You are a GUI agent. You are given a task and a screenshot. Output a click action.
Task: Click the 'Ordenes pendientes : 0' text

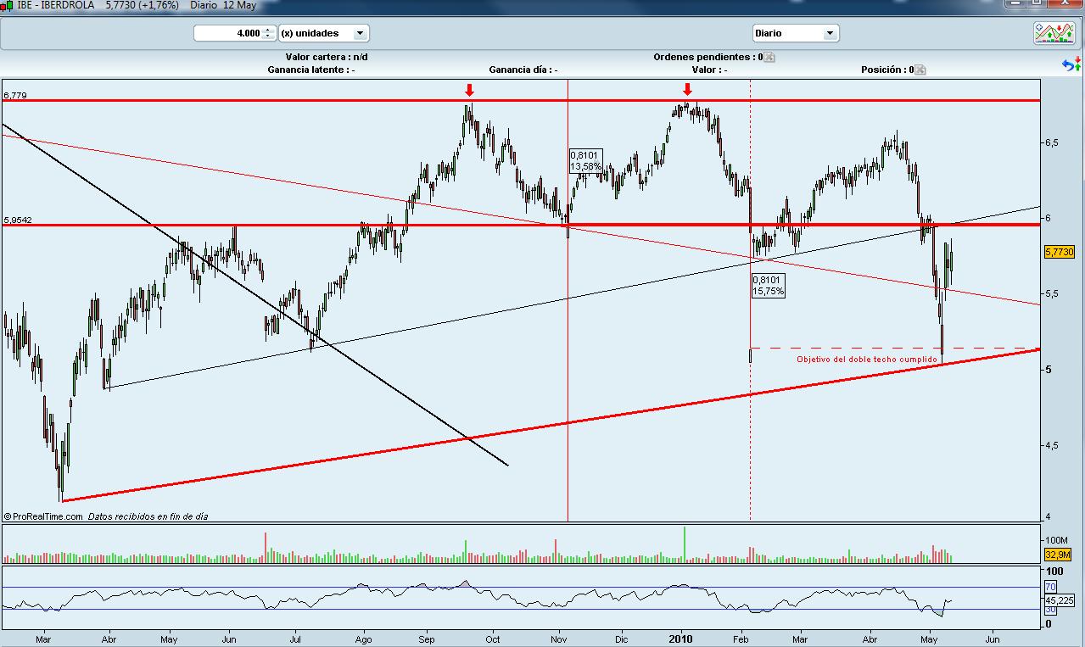tap(707, 57)
